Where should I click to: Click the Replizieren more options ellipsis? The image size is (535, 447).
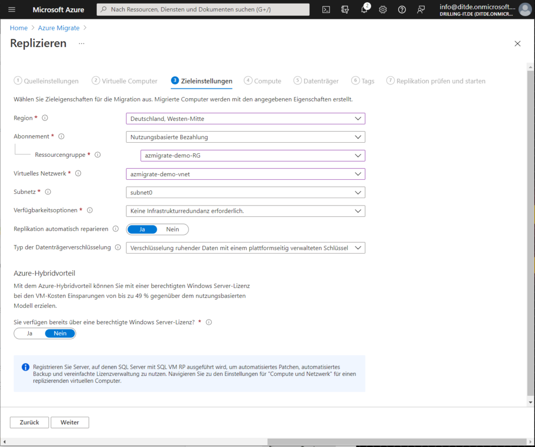click(81, 43)
